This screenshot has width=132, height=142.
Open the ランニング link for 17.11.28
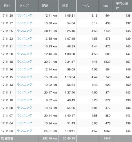pos(24,16)
